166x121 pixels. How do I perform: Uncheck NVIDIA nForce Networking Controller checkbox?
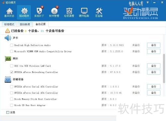[12, 72]
